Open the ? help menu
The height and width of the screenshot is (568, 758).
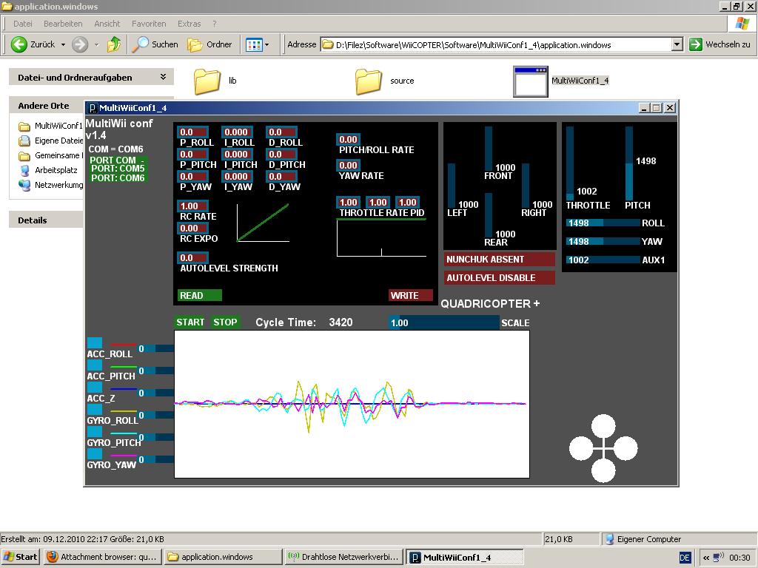coord(215,24)
